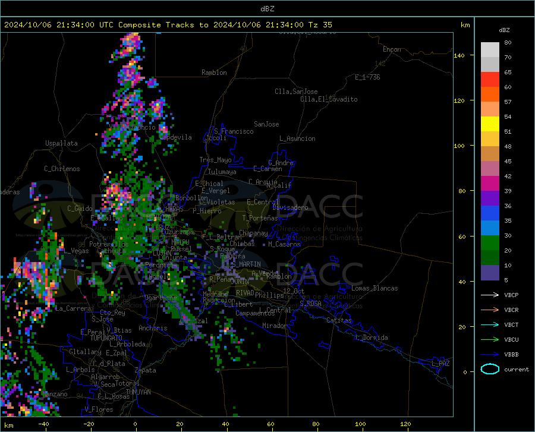Click the 'Tz 35' header value

tap(320, 25)
